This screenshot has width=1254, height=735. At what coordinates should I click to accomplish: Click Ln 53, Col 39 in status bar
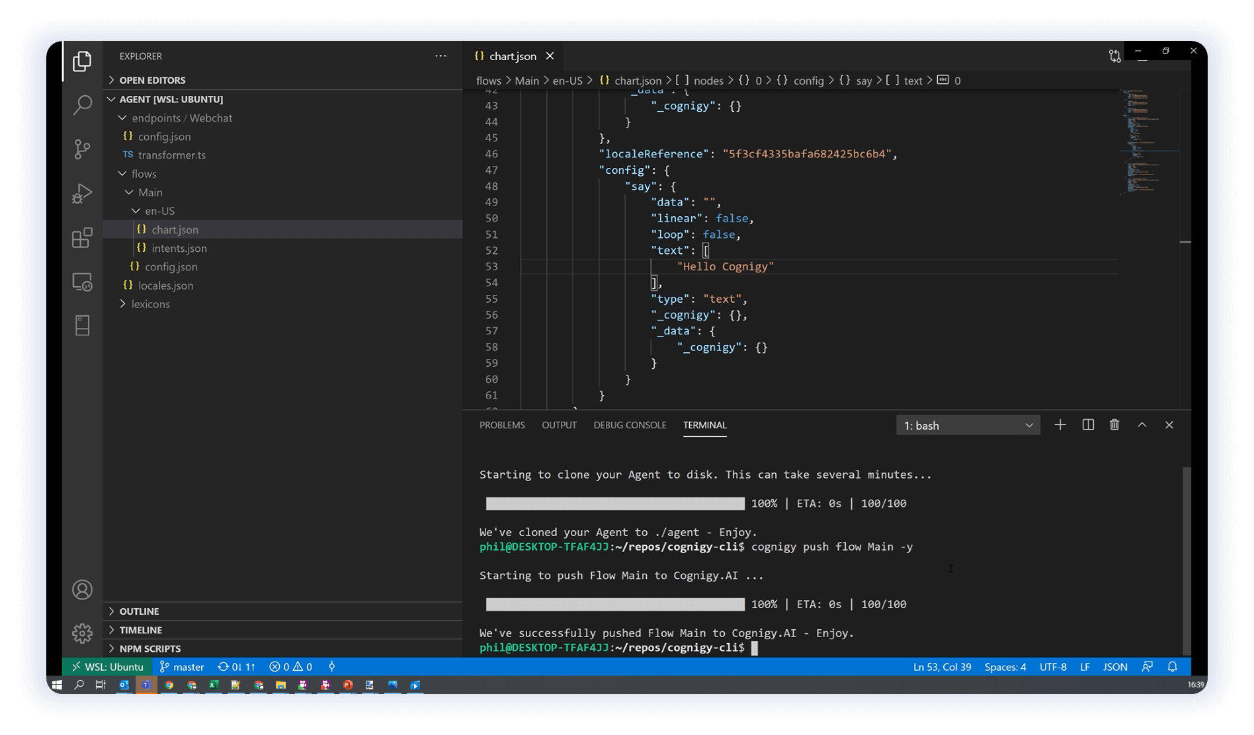[942, 667]
